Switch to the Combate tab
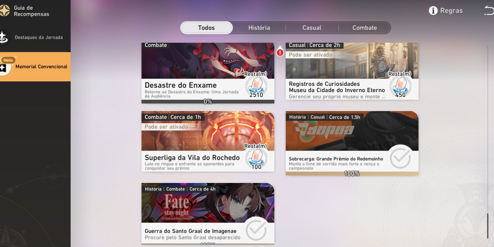This screenshot has height=247, width=494. (x=365, y=28)
